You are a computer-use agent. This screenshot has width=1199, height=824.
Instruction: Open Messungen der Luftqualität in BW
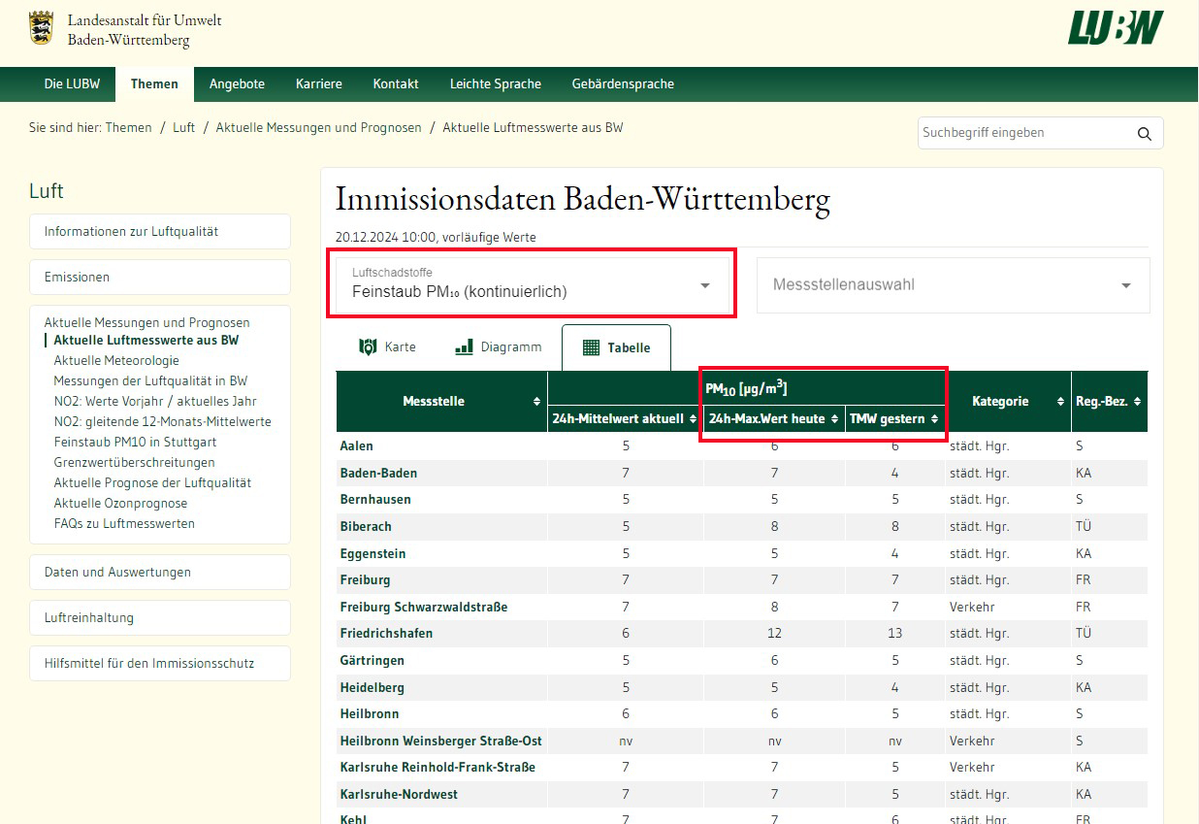[x=150, y=381]
